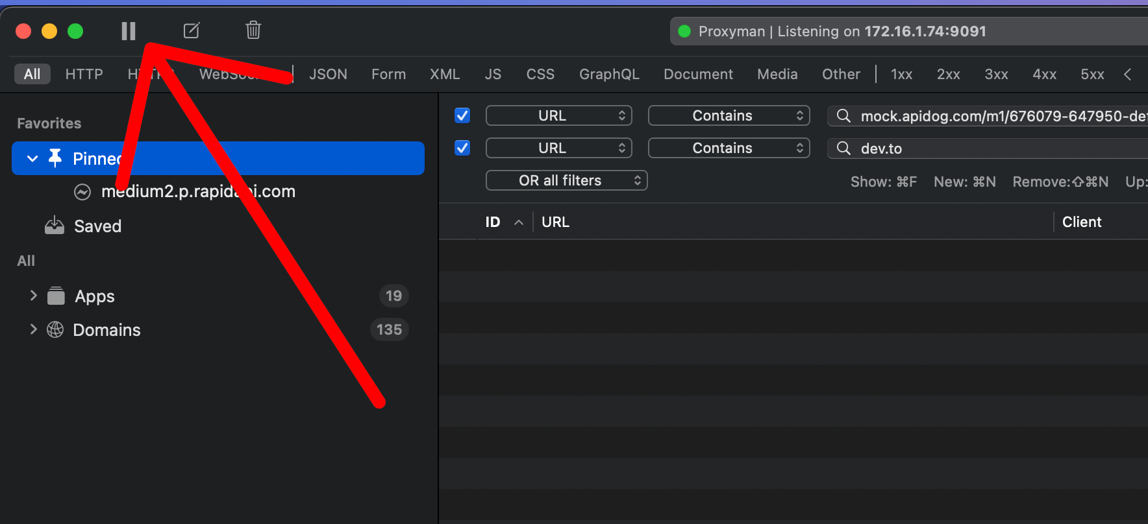Click the ID column sort arrow
The height and width of the screenshot is (524, 1148).
coord(518,222)
